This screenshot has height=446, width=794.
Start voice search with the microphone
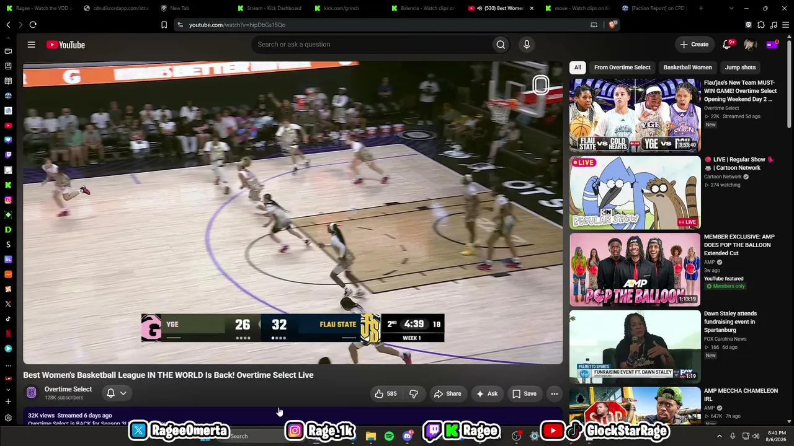tap(527, 45)
